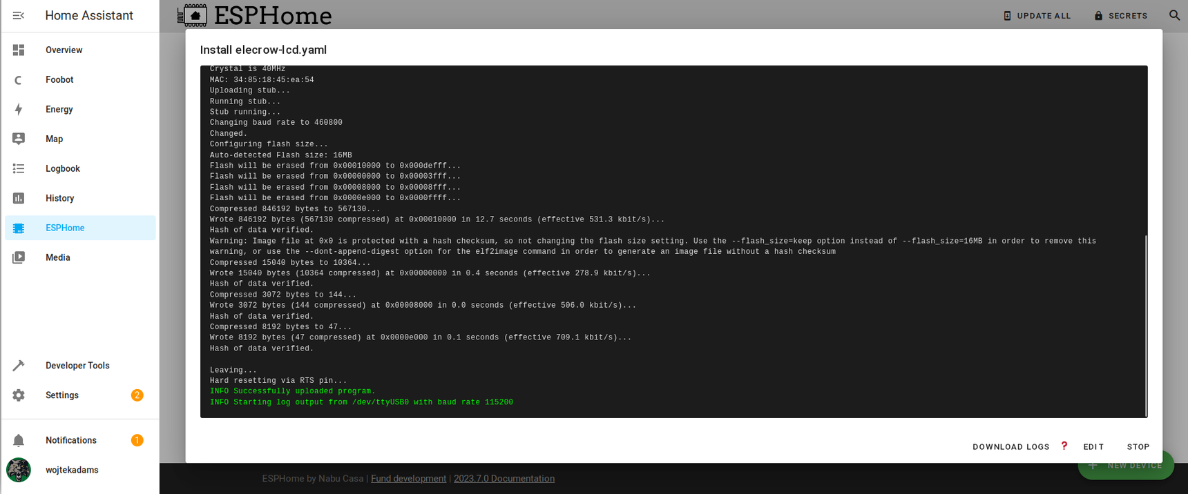This screenshot has width=1188, height=494.
Task: Click the UPDATE ALL button
Action: (x=1037, y=15)
